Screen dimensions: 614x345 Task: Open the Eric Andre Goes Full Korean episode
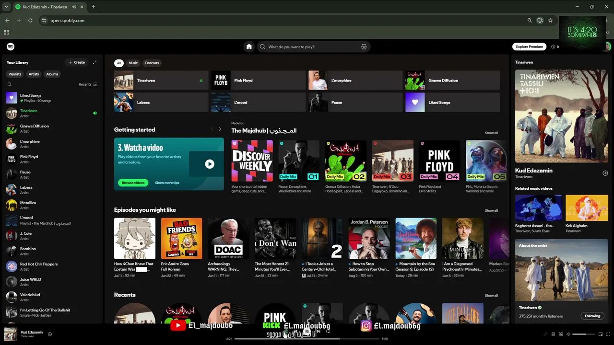(x=181, y=248)
